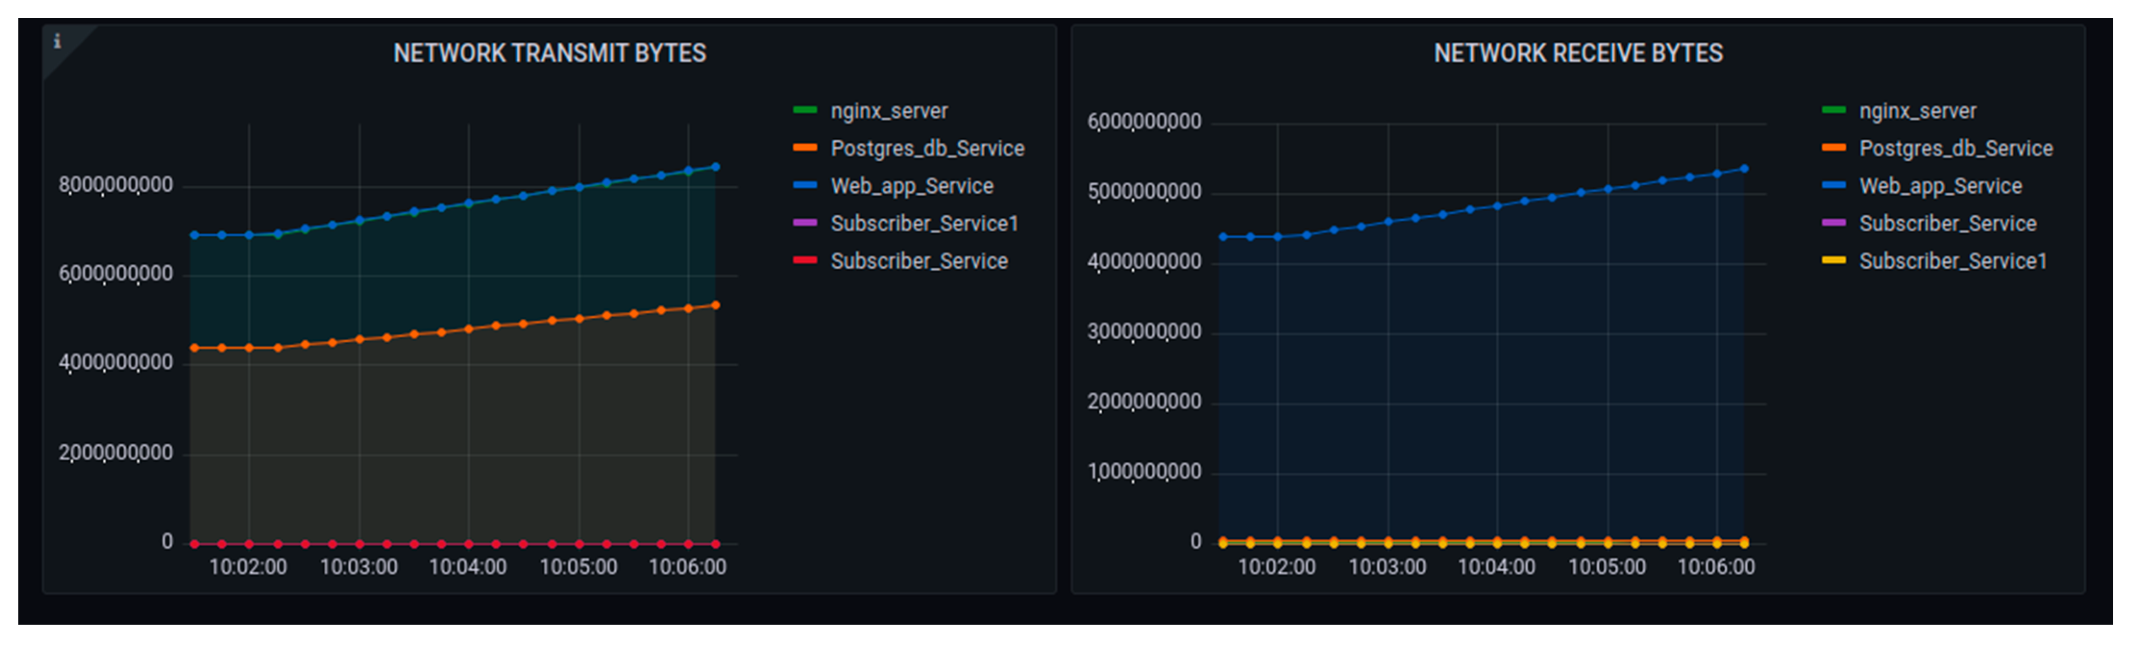Image resolution: width=2133 pixels, height=647 pixels.
Task: Click last Postgres_db_Service data point in transmit chart
Action: click(716, 305)
